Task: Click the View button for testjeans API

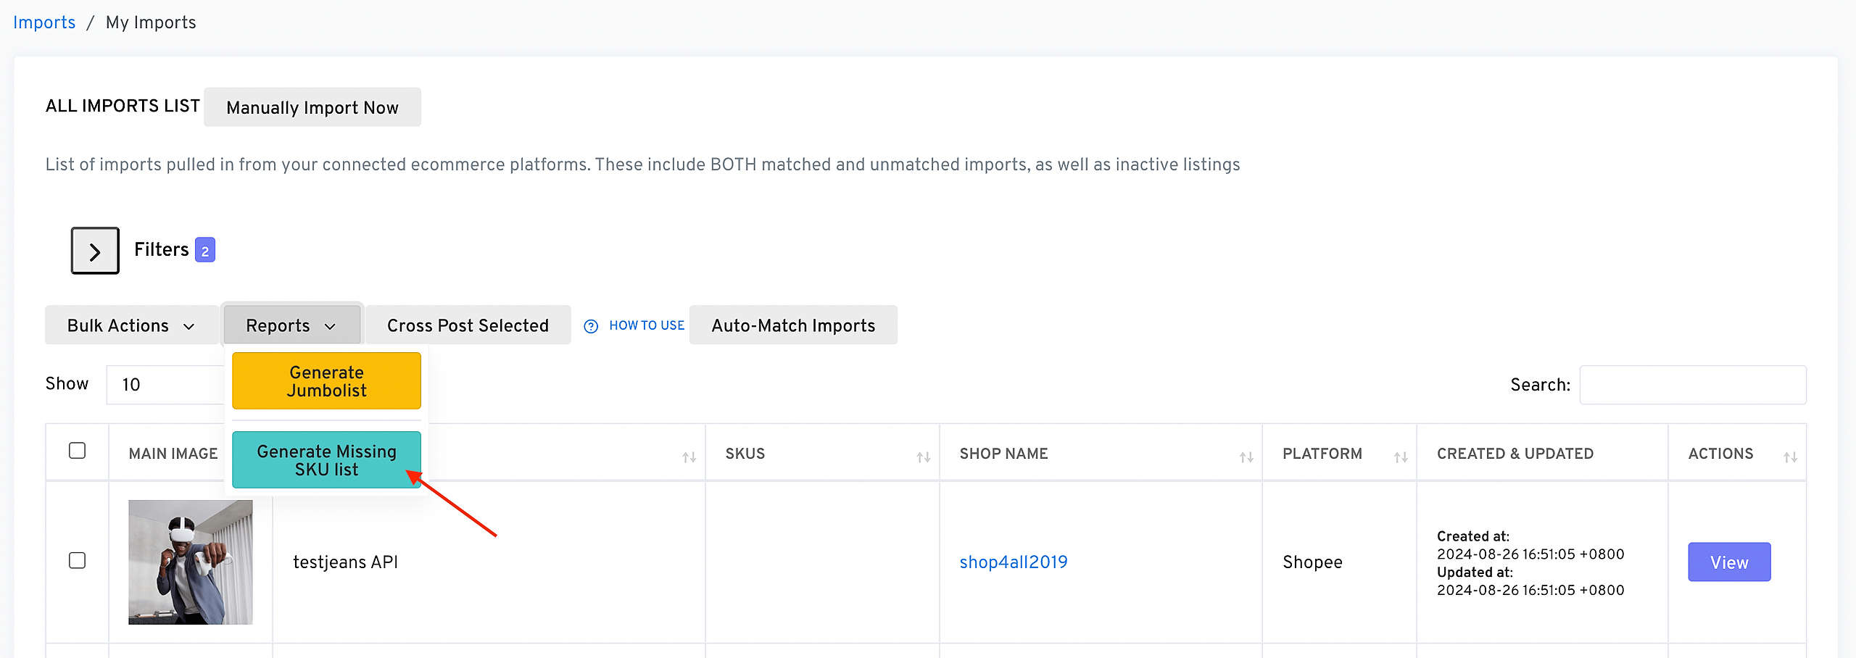Action: tap(1728, 562)
